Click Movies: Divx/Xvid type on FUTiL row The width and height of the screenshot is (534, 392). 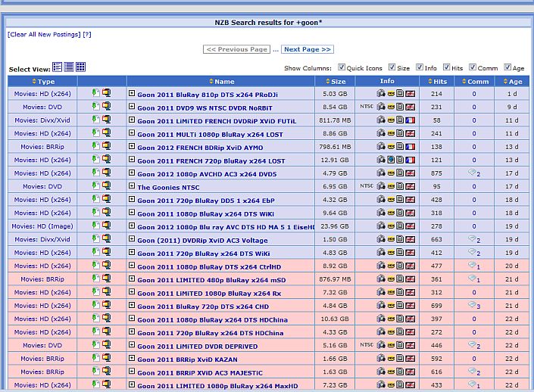click(42, 120)
